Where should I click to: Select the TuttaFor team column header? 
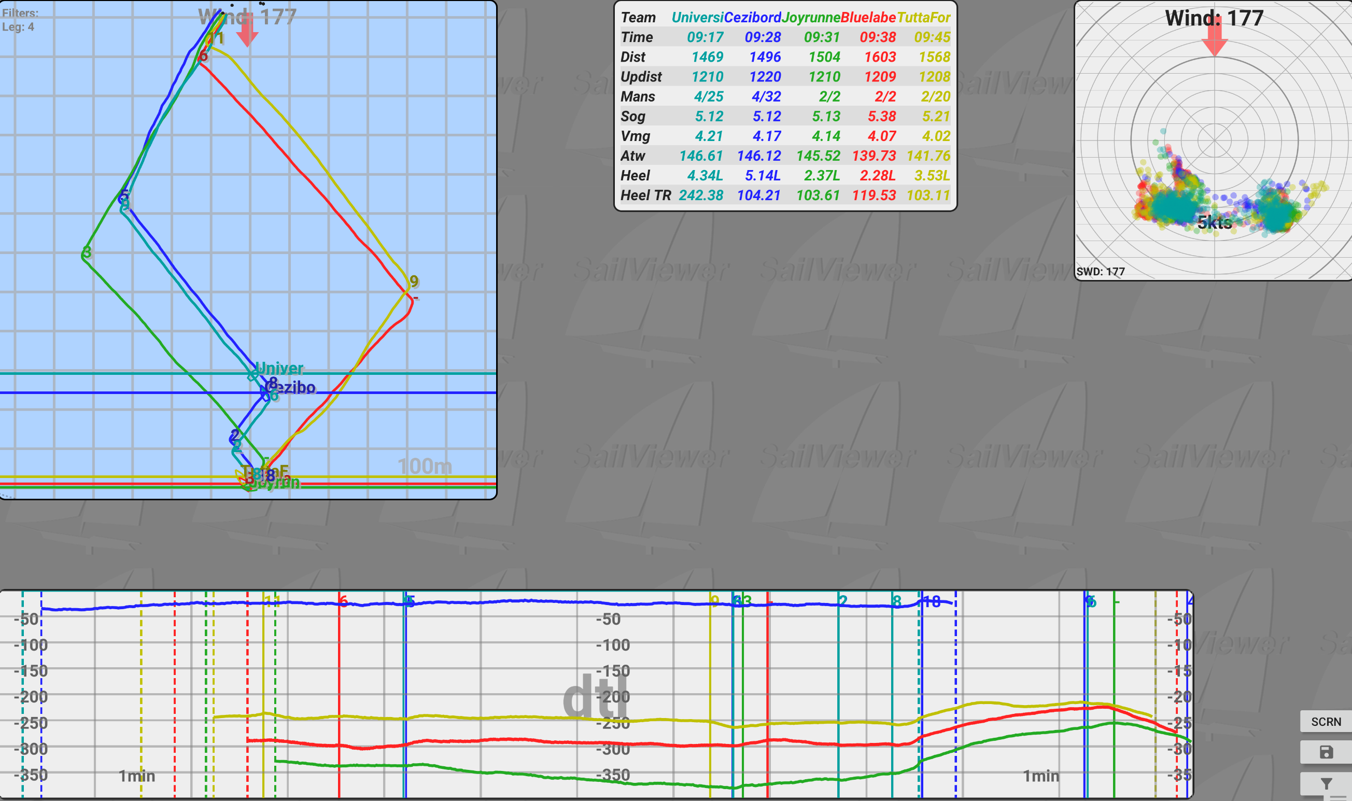coord(923,17)
